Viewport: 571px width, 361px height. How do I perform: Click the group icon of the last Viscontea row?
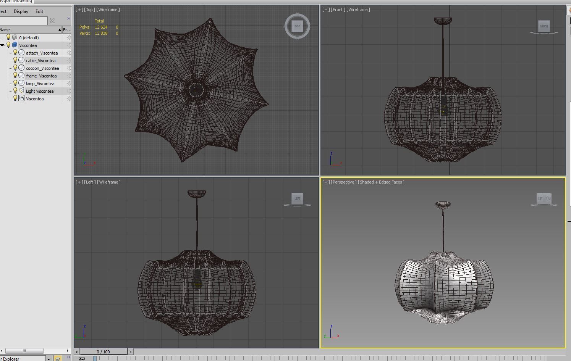point(21,98)
